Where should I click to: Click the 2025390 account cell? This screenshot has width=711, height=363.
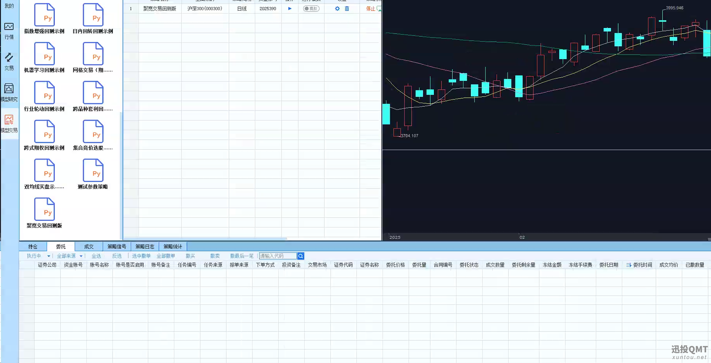268,9
